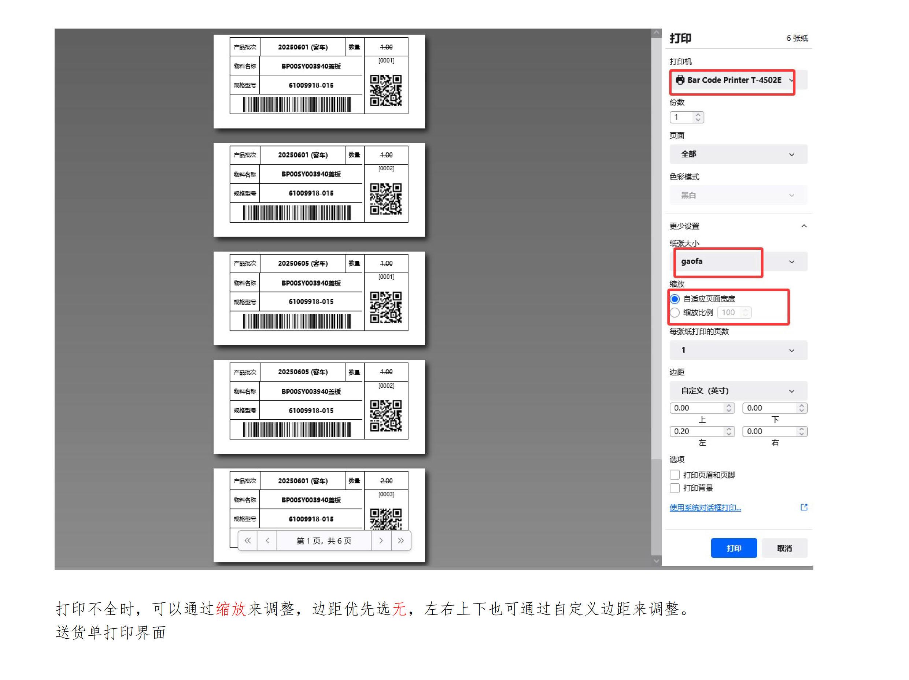Open the disabled 色彩模式 dropdown showing 黑白
Viewport: 909px width, 680px height.
(738, 196)
